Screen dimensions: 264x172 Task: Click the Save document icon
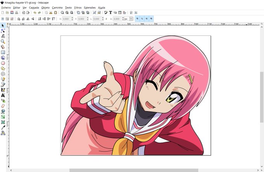tap(12, 13)
